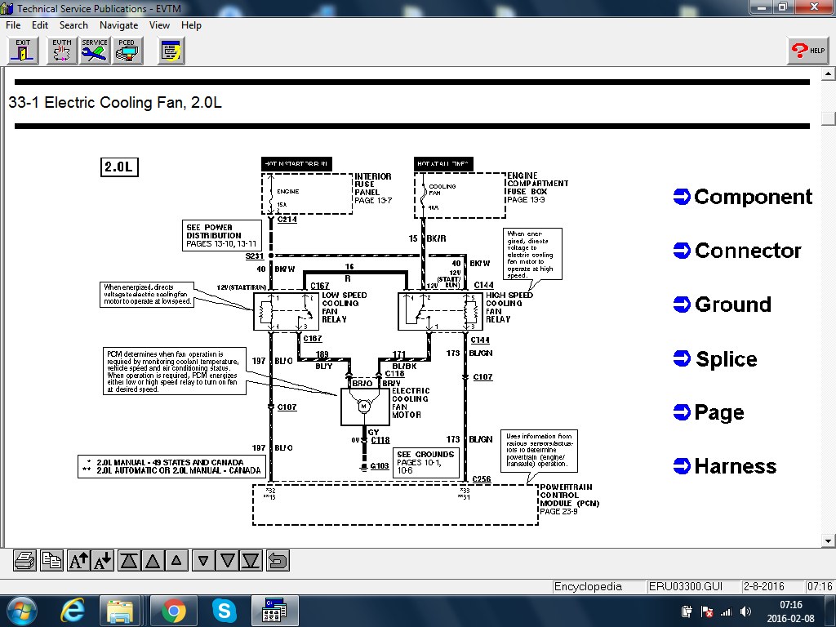
Task: Follow the Connector link
Action: point(738,251)
